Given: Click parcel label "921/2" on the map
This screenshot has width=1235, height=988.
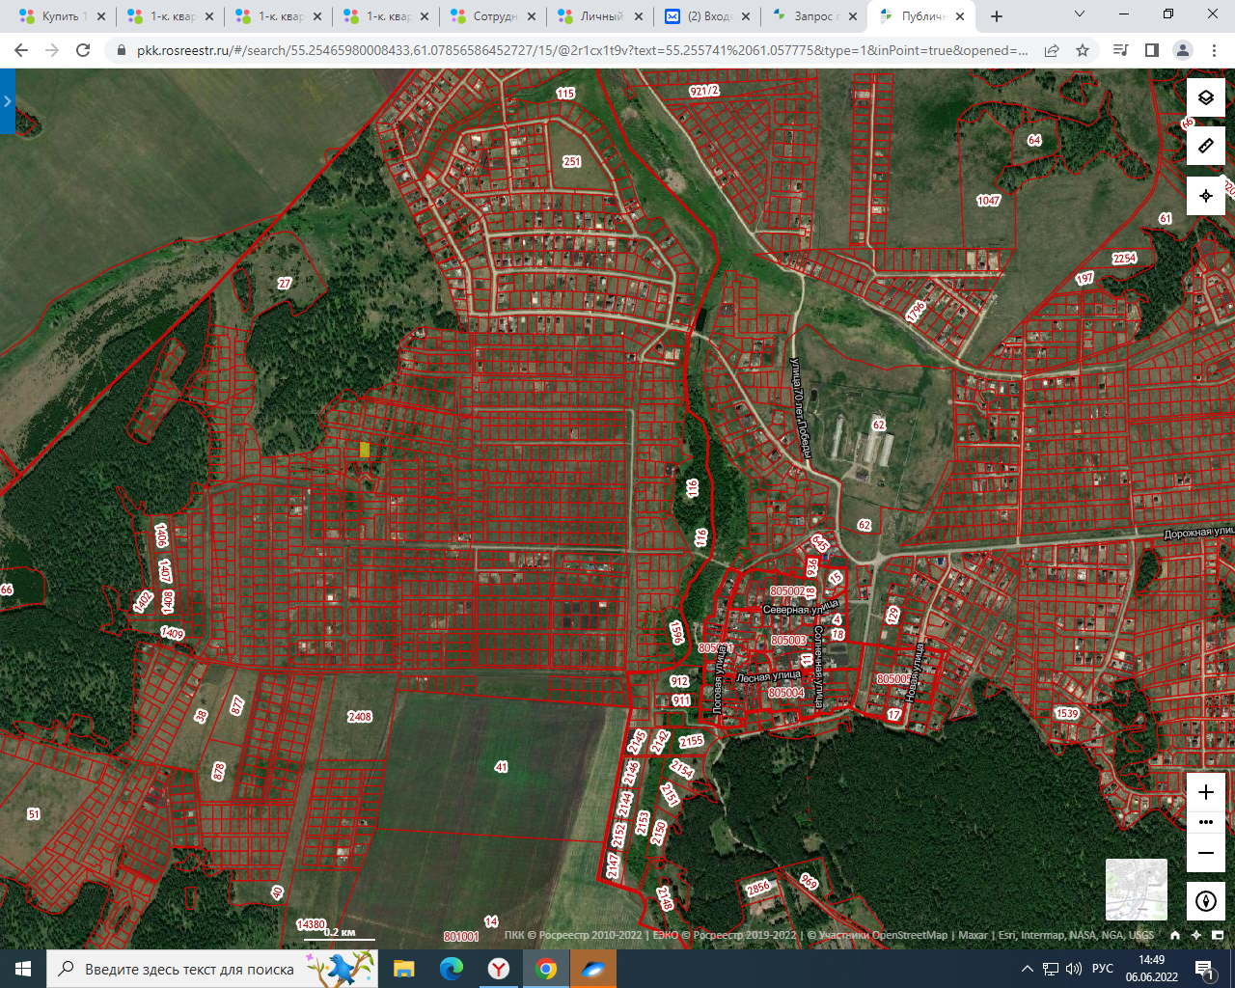Looking at the screenshot, I should (704, 91).
